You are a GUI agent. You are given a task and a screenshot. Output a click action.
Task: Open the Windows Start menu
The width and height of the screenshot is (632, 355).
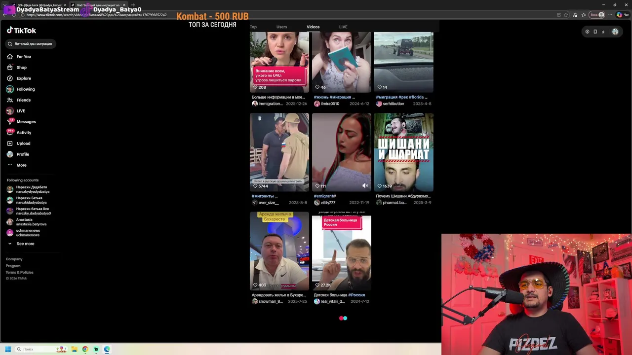click(x=8, y=349)
